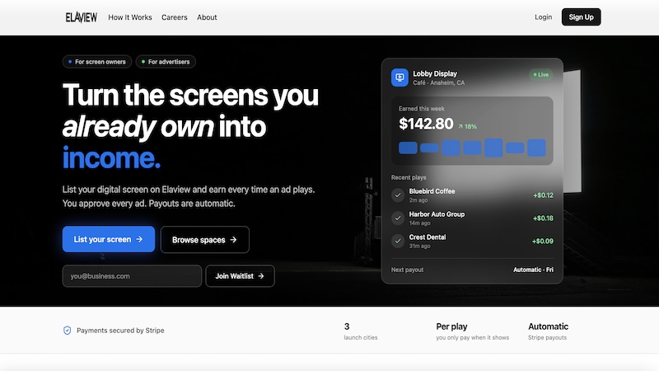659x371 pixels.
Task: Click the Browse spaces button
Action: 204,240
